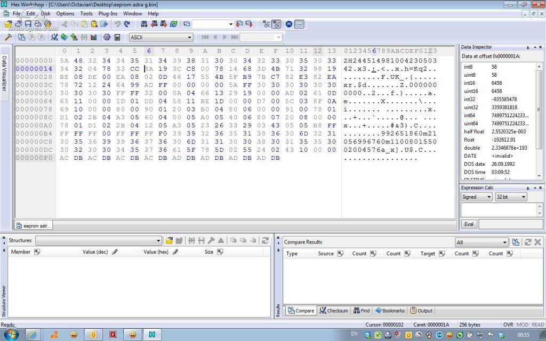Click the Paste Special toolbar icon
Viewport: 546px width, 341px height.
point(94,24)
